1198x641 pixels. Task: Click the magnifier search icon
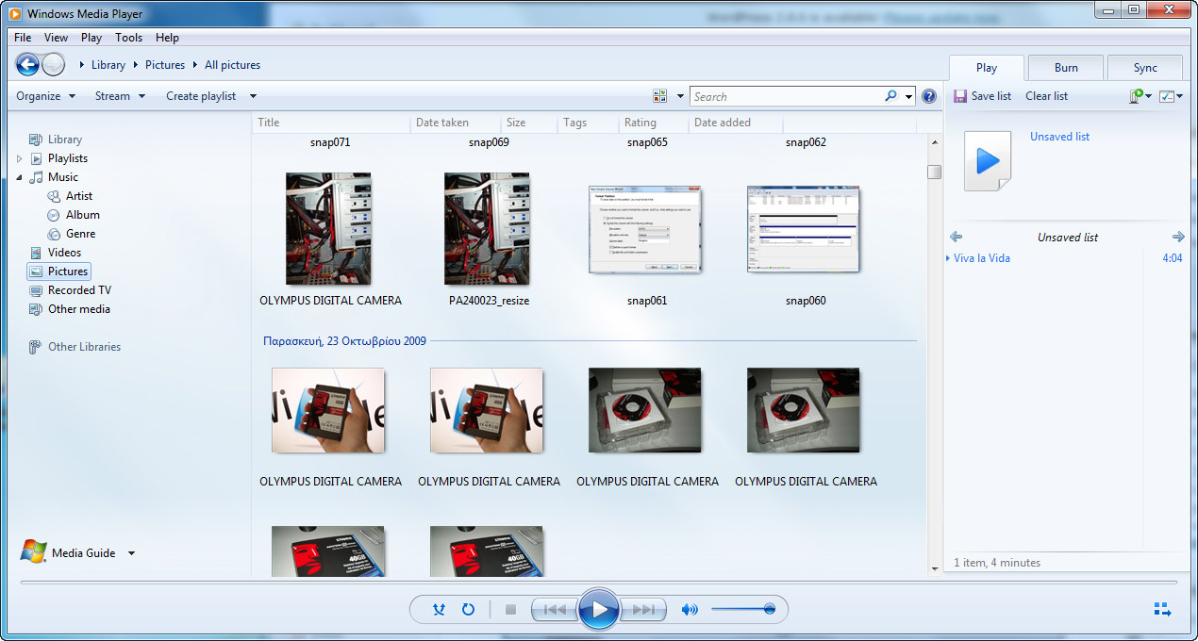coord(890,96)
